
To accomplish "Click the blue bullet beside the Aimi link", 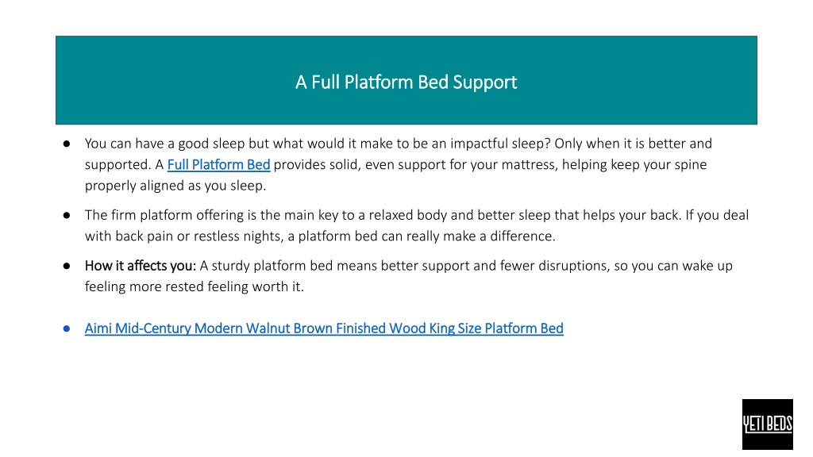I will [x=67, y=328].
